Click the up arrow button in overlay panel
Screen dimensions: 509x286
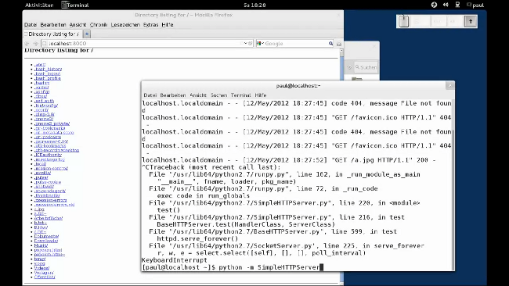tap(471, 21)
